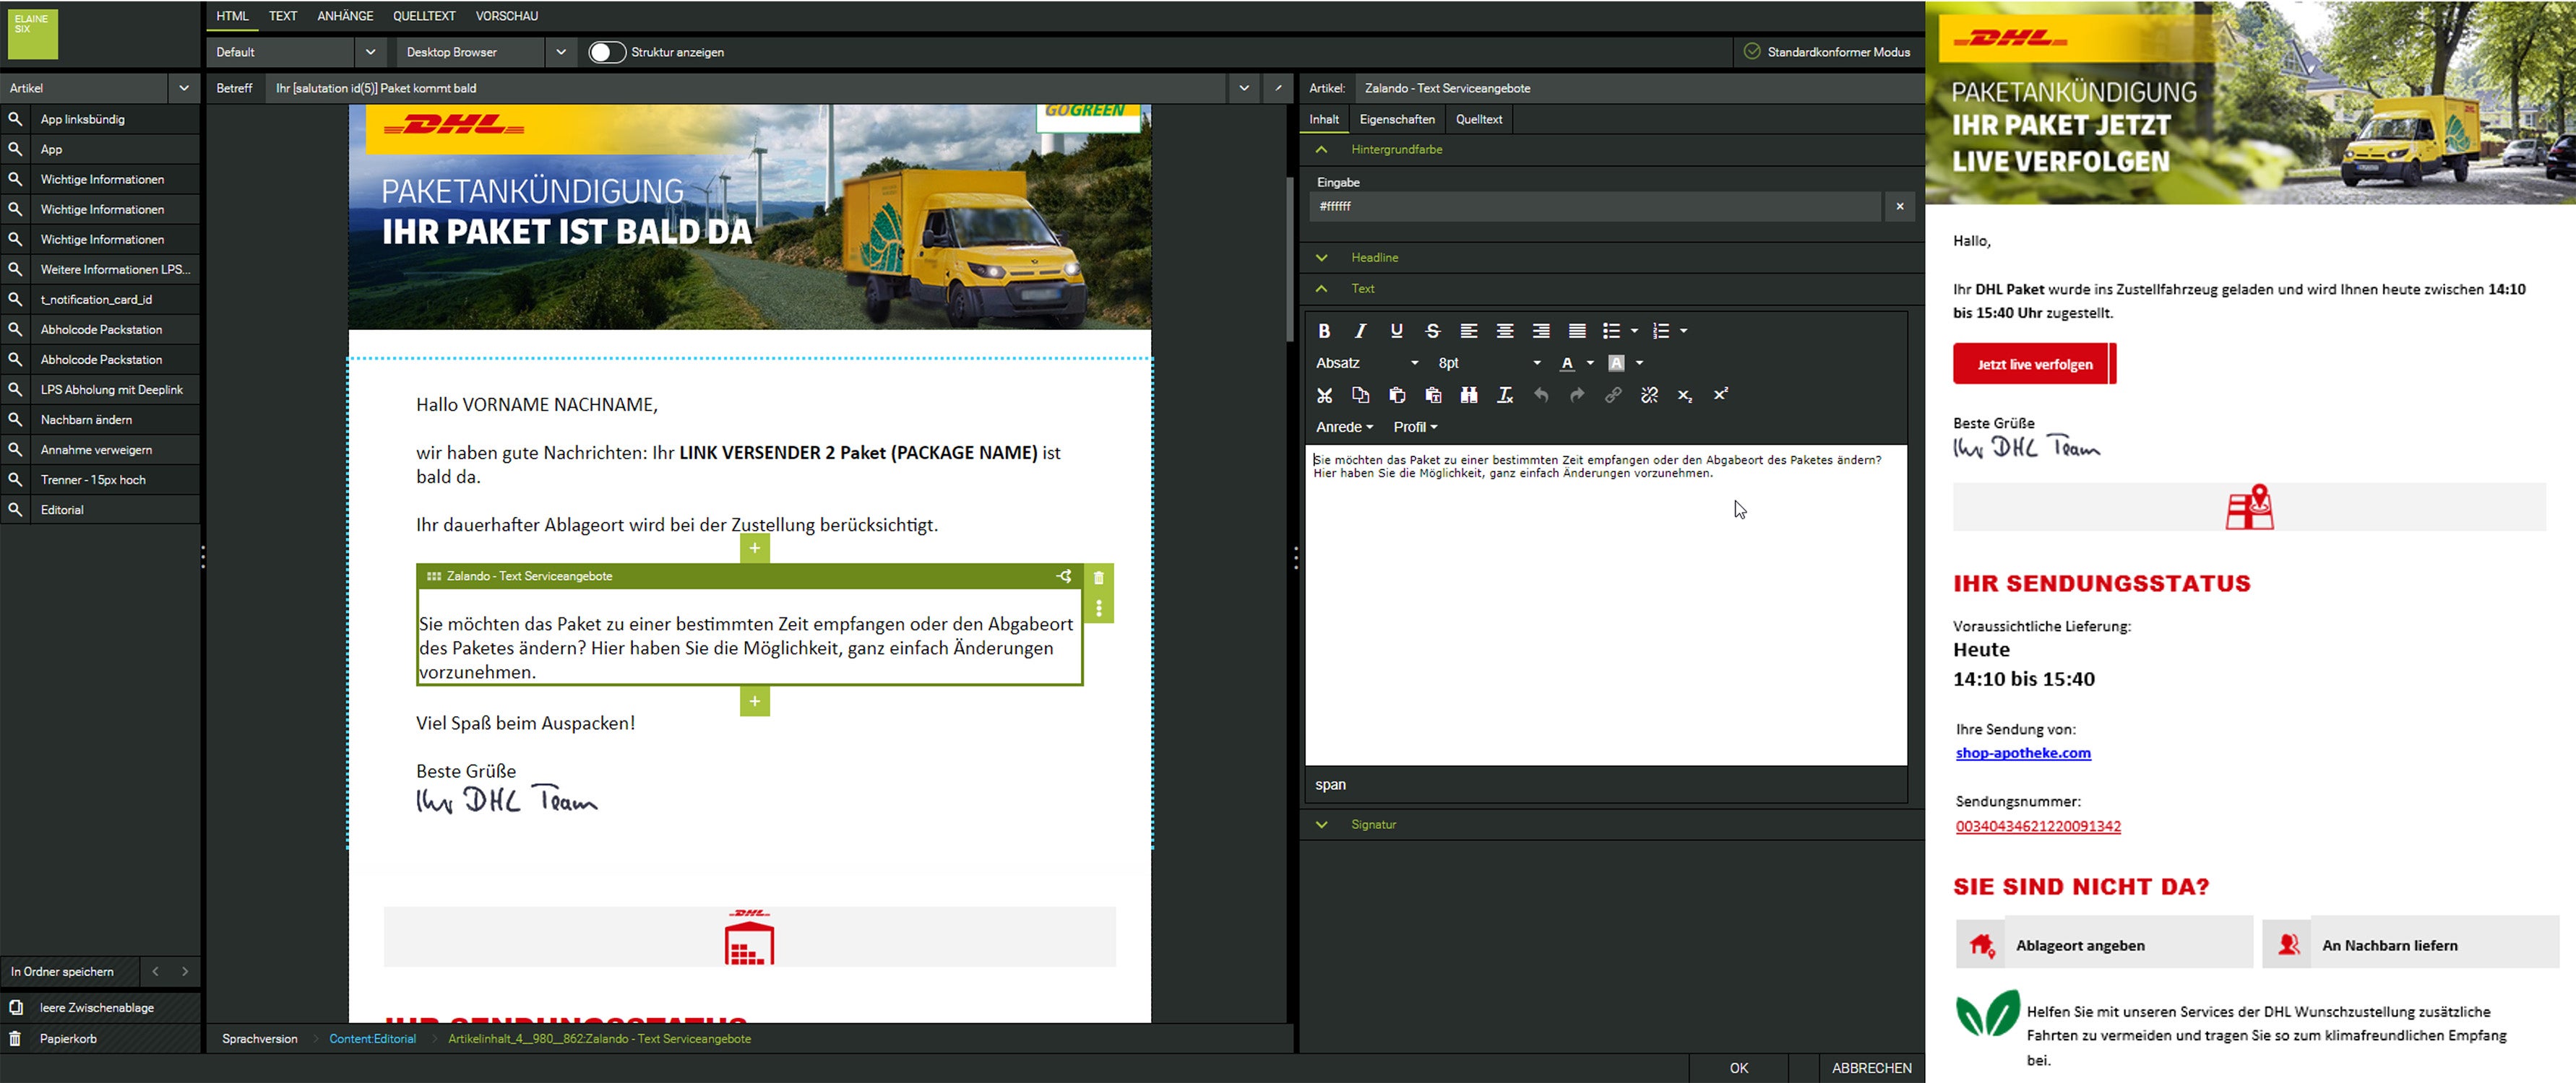Enable the bulleted list option
This screenshot has height=1083, width=2576.
[x=1612, y=331]
